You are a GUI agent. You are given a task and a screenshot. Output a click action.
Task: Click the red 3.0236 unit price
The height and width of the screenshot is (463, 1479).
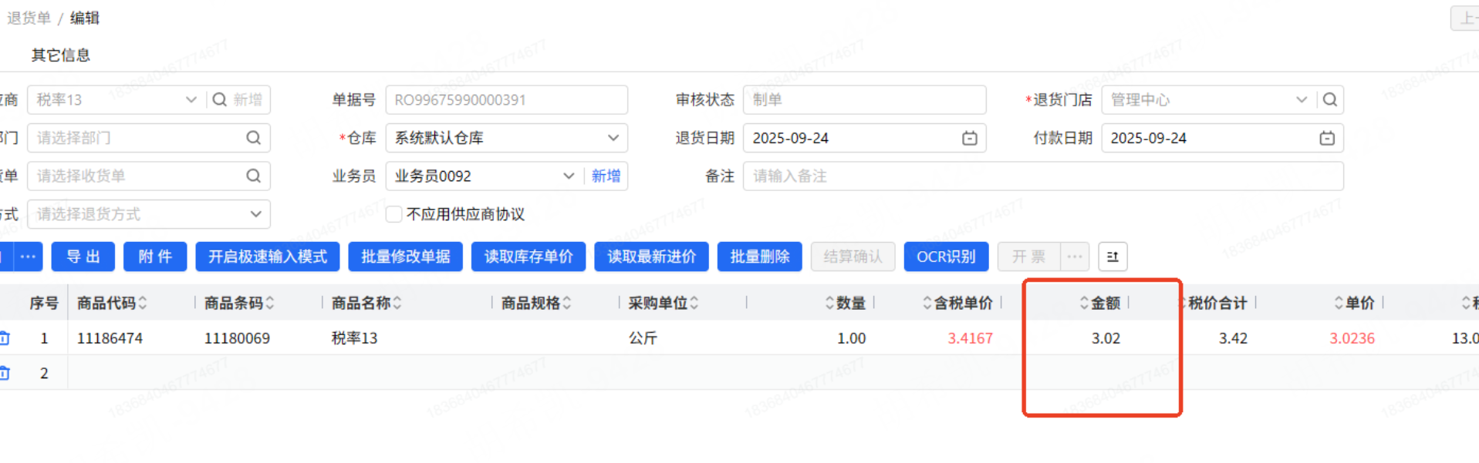[x=1352, y=338]
